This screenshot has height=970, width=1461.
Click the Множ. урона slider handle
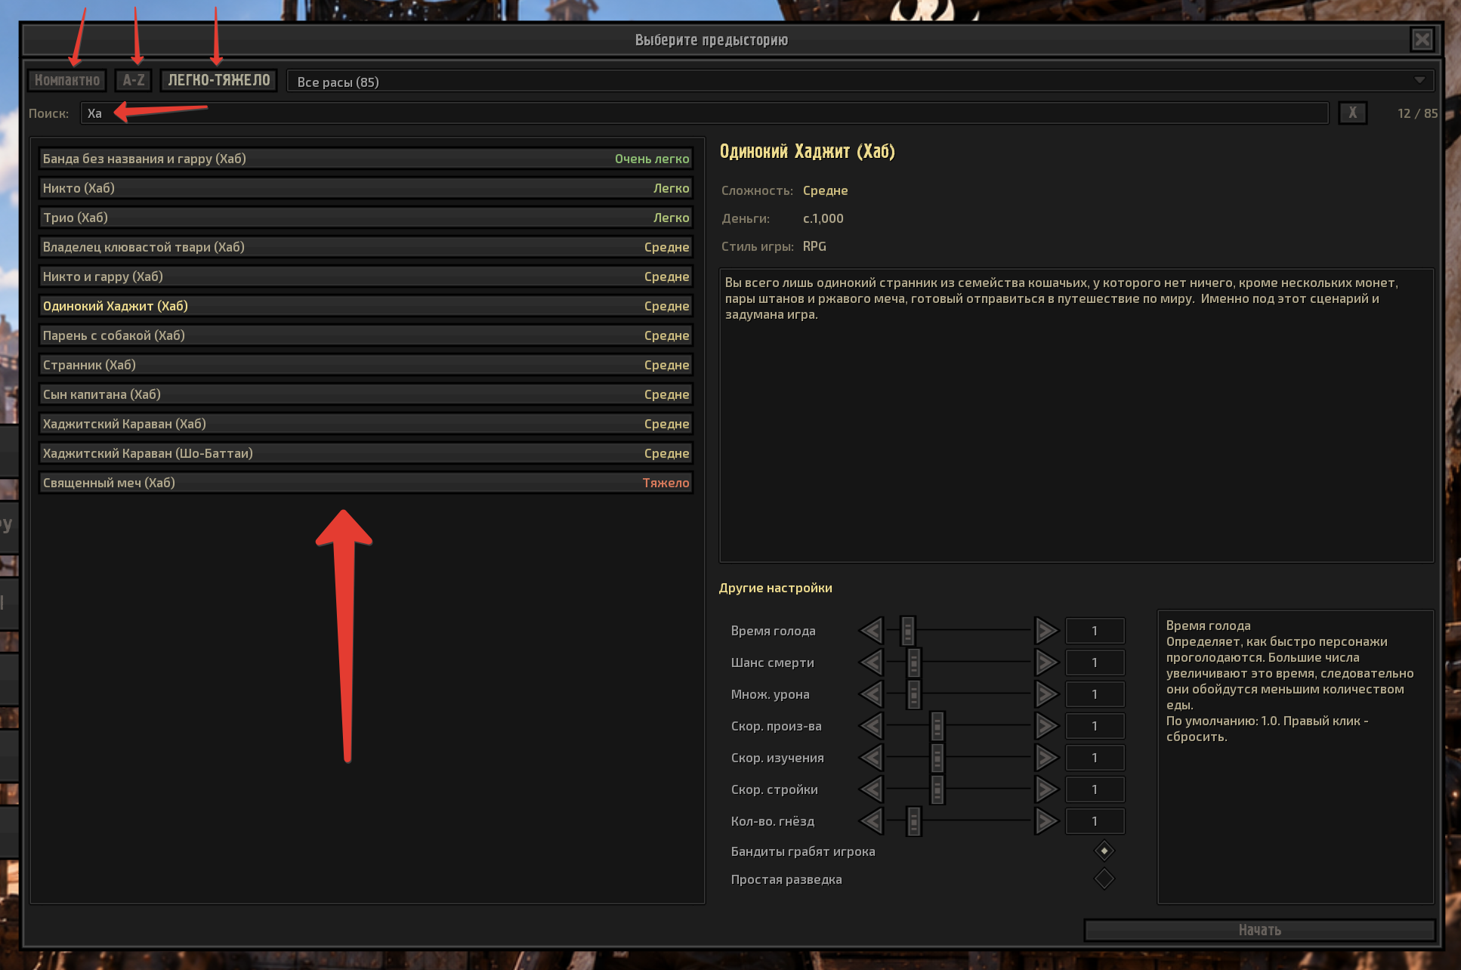coord(914,694)
